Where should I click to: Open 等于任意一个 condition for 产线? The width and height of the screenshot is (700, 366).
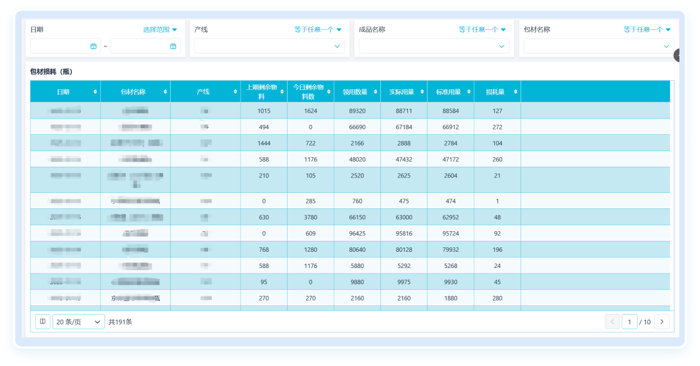click(x=318, y=30)
